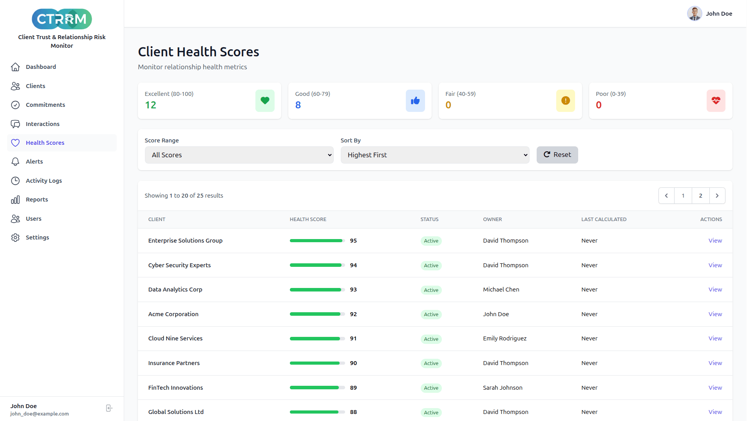Select the Cyber Security Experts row

[x=179, y=265]
